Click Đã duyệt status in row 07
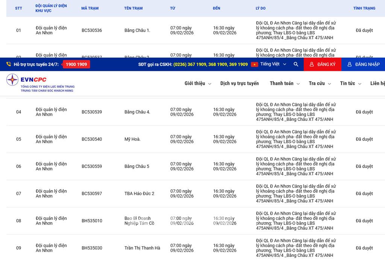385x261 pixels. (x=364, y=194)
